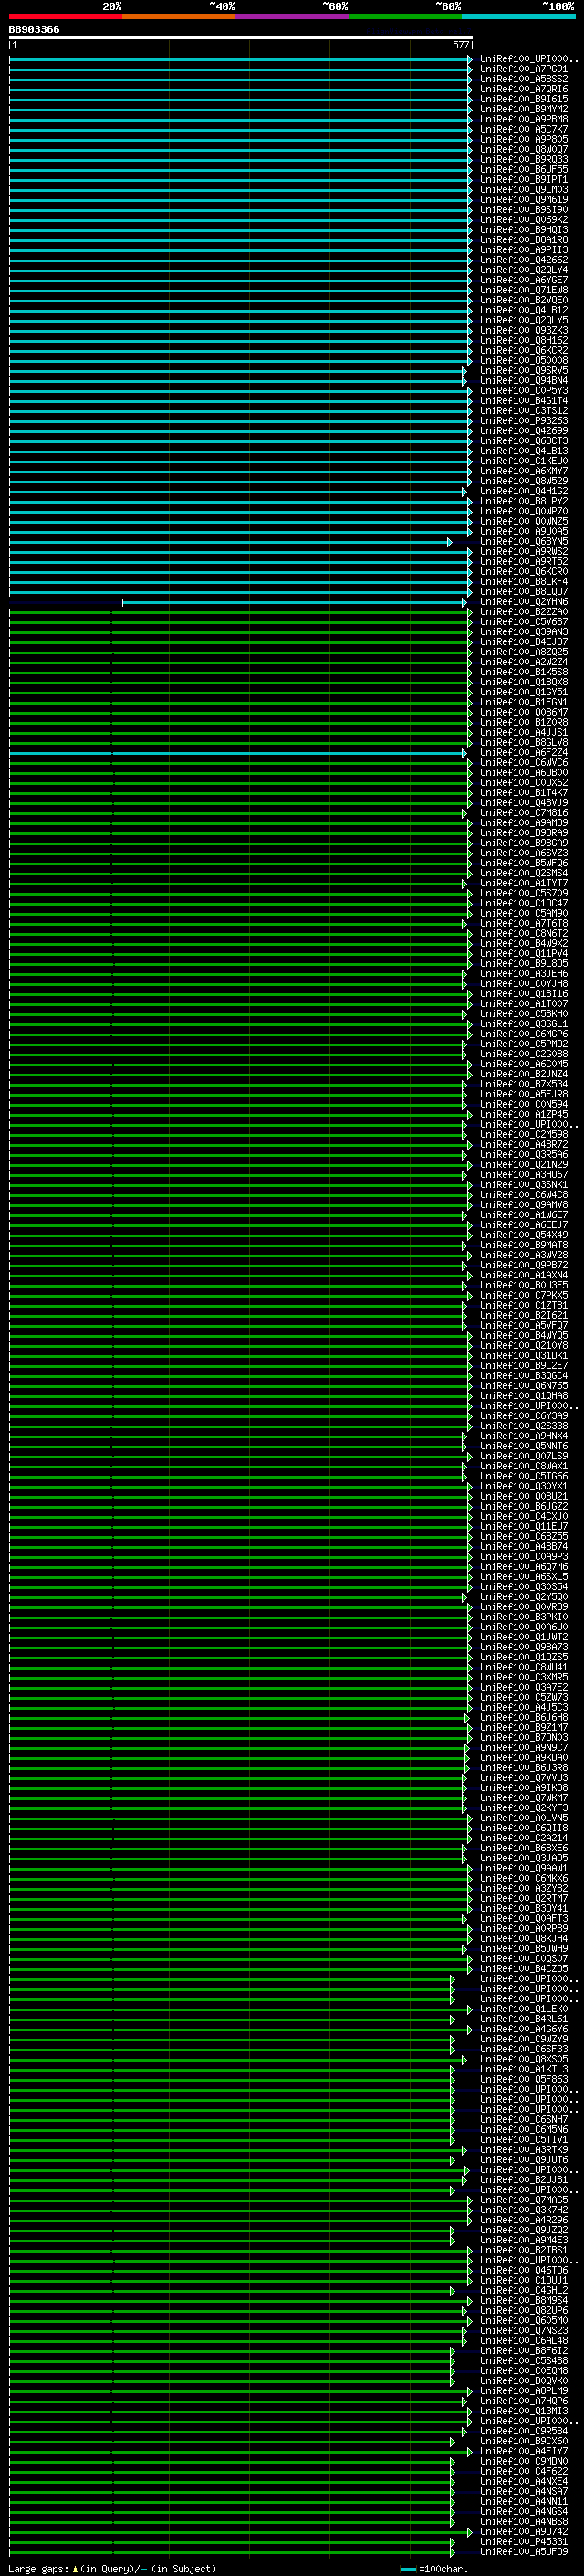
Task: Open hit UniRef100_B6UF55
Action: point(524,169)
